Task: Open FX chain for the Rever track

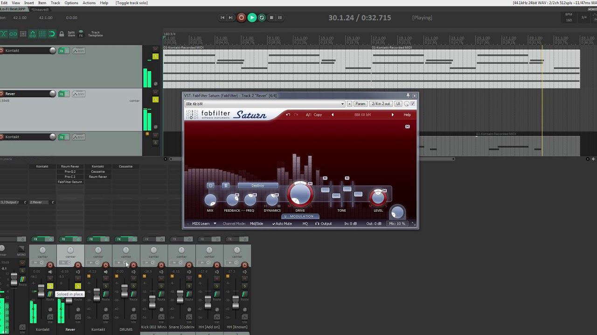Action: 61,94
